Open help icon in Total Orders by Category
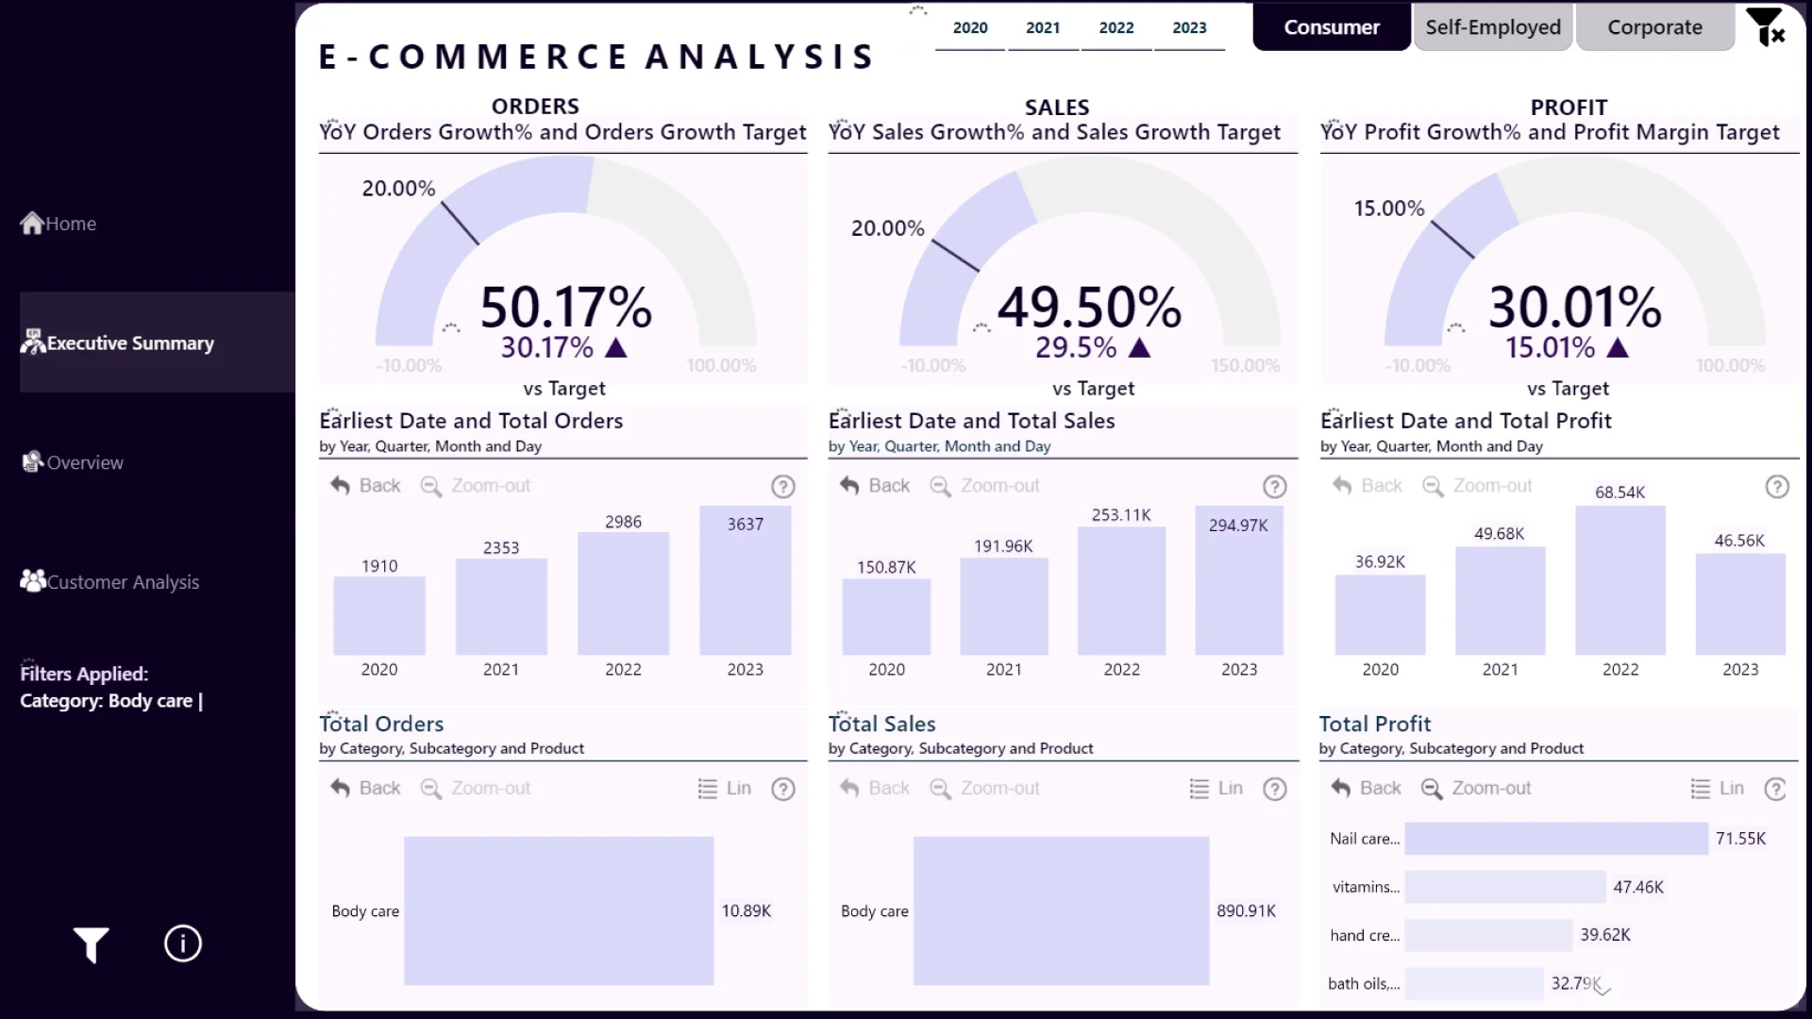The image size is (1812, 1019). click(x=783, y=789)
